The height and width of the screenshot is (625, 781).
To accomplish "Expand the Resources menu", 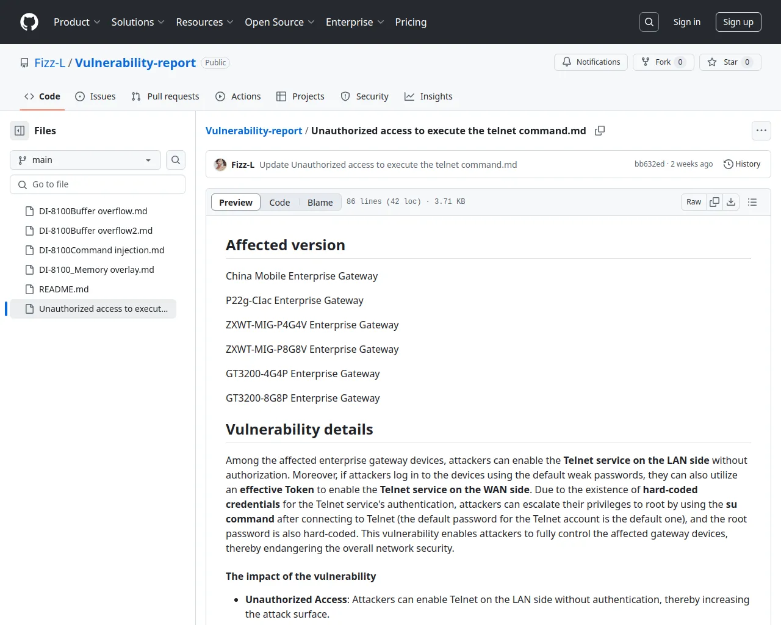I will [x=204, y=22].
